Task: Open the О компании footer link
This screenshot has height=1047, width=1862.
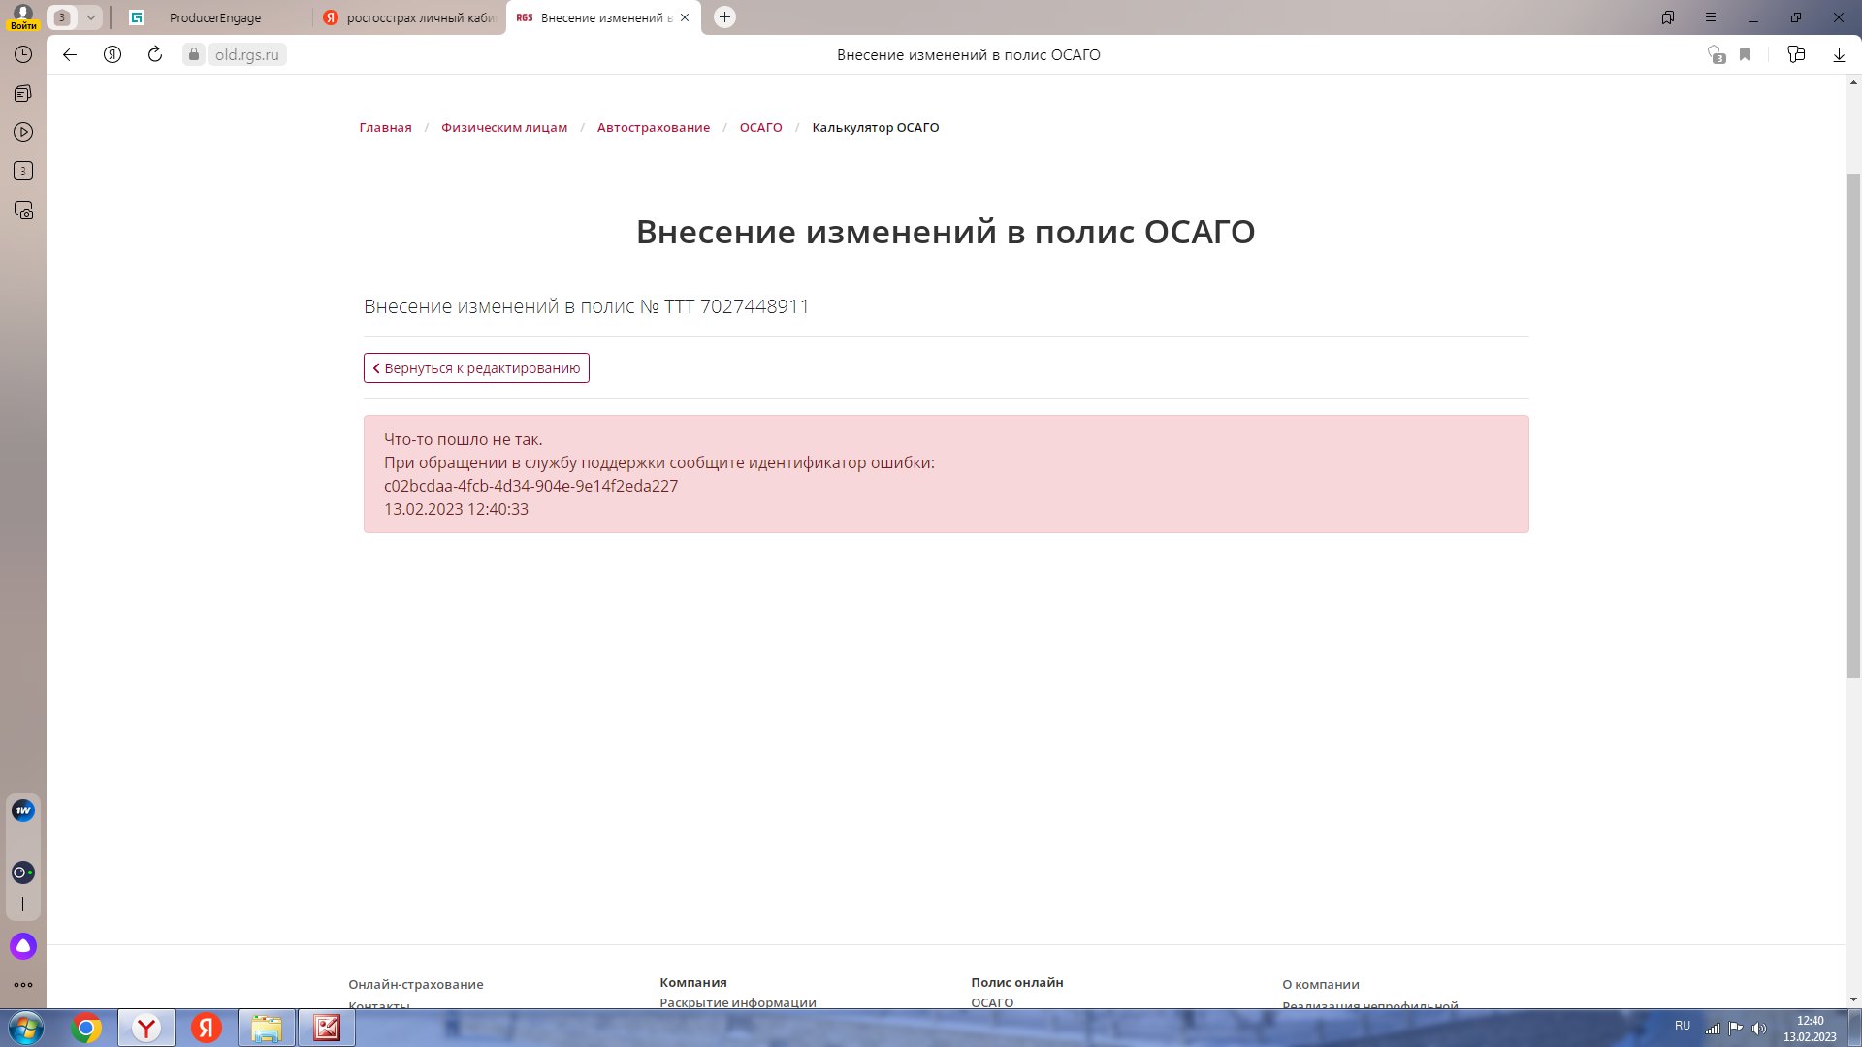Action: coord(1321,984)
